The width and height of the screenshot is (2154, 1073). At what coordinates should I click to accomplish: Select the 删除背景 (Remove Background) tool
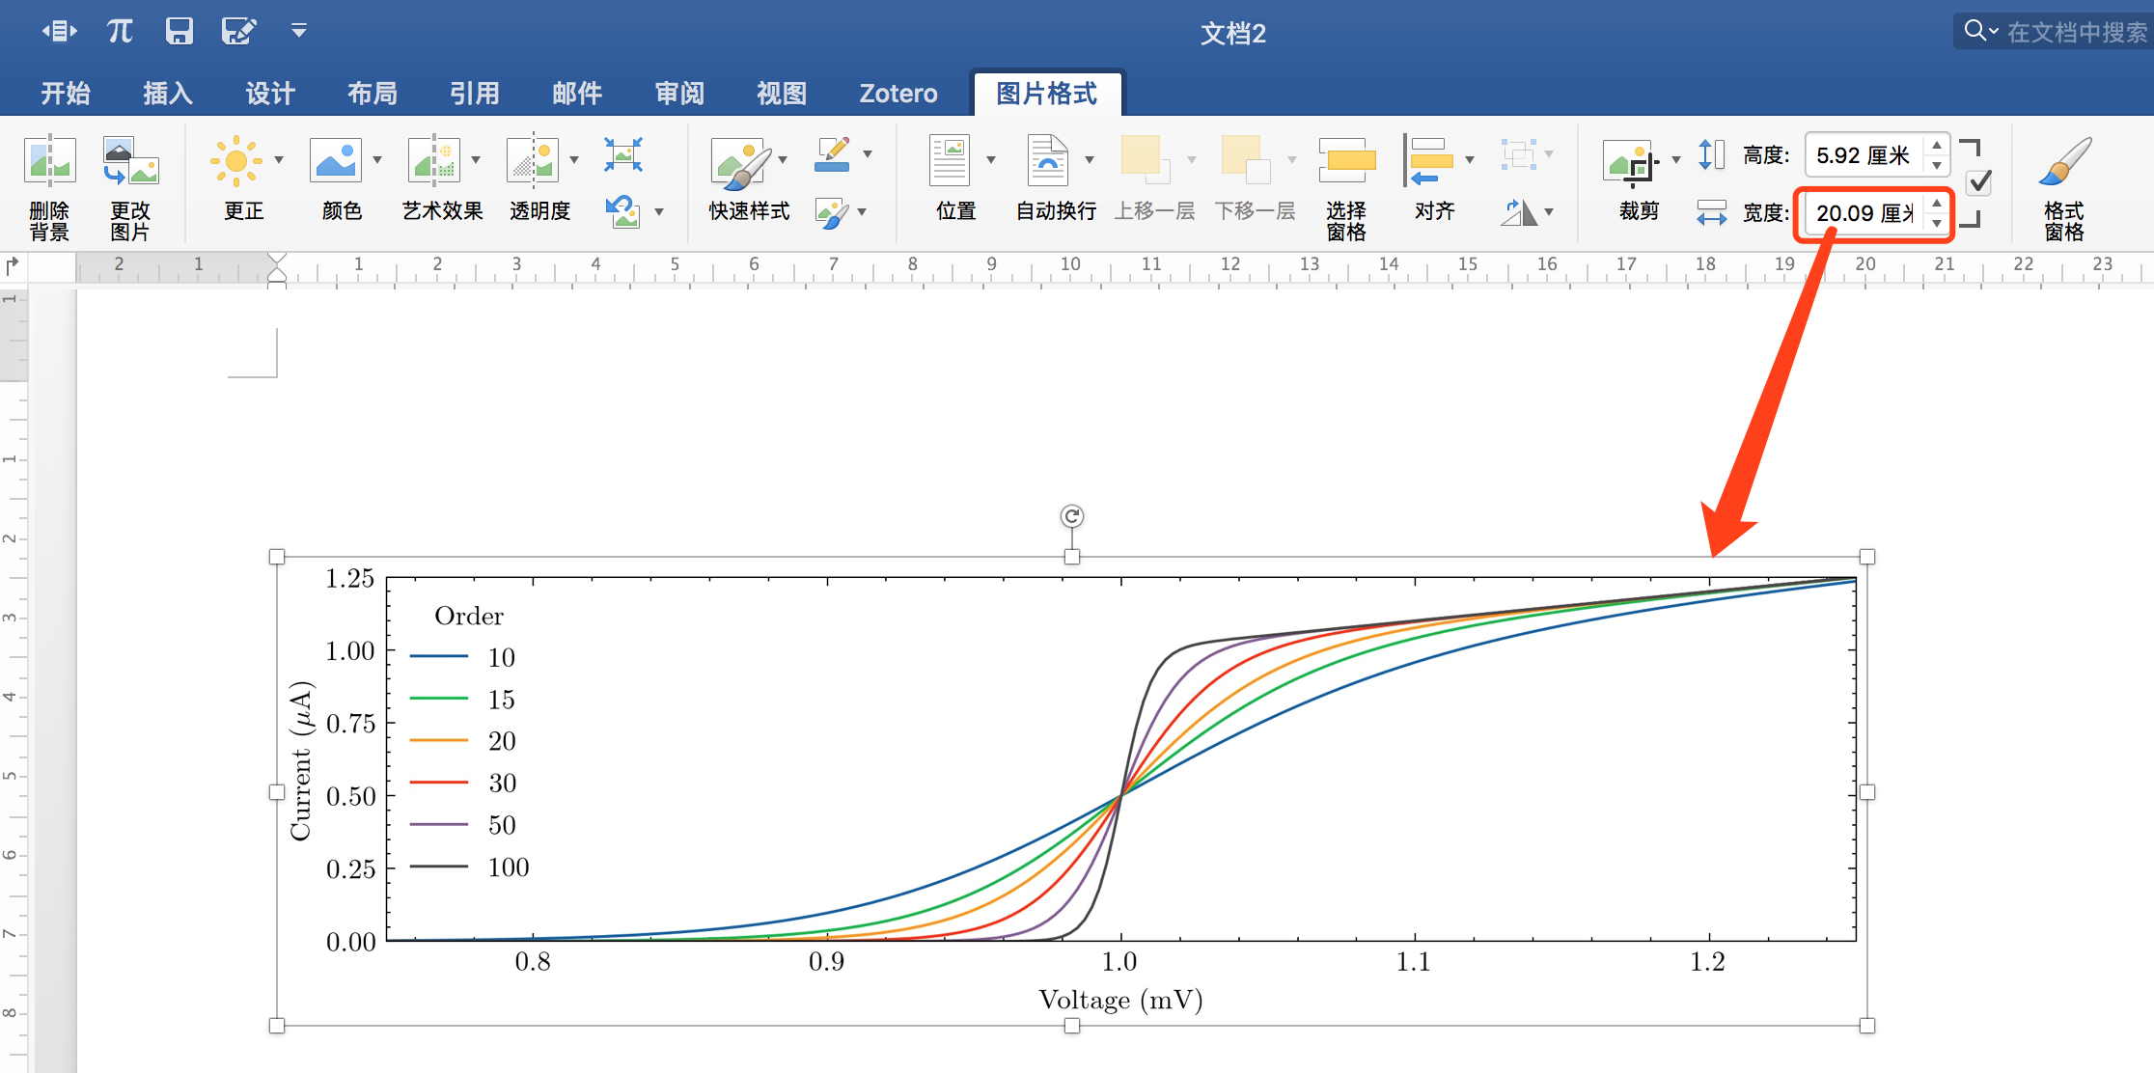[48, 183]
